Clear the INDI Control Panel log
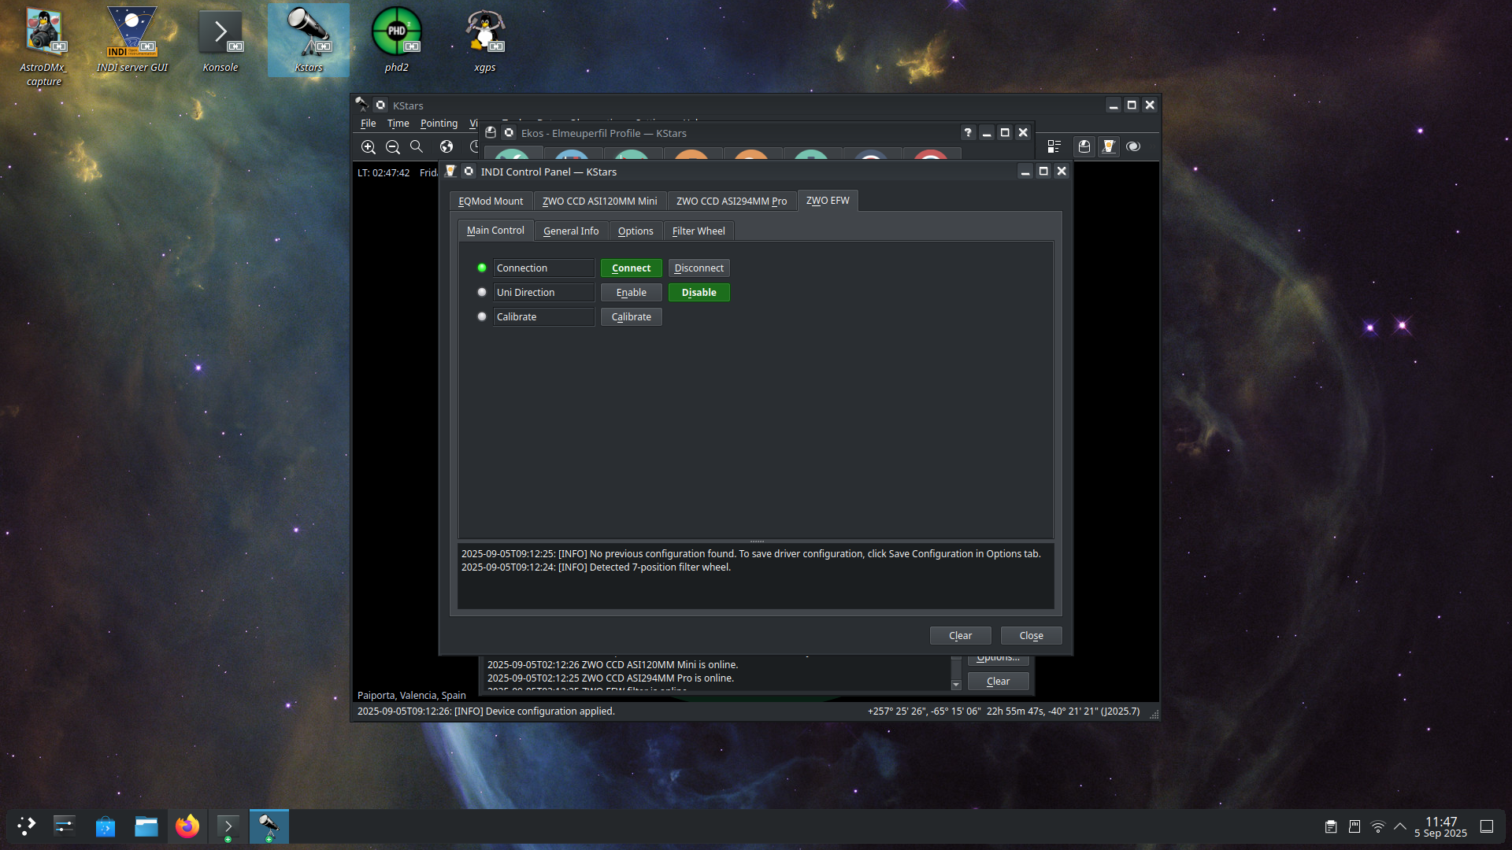This screenshot has width=1512, height=850. (960, 636)
